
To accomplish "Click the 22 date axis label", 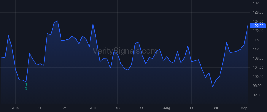I will pos(142,108).
